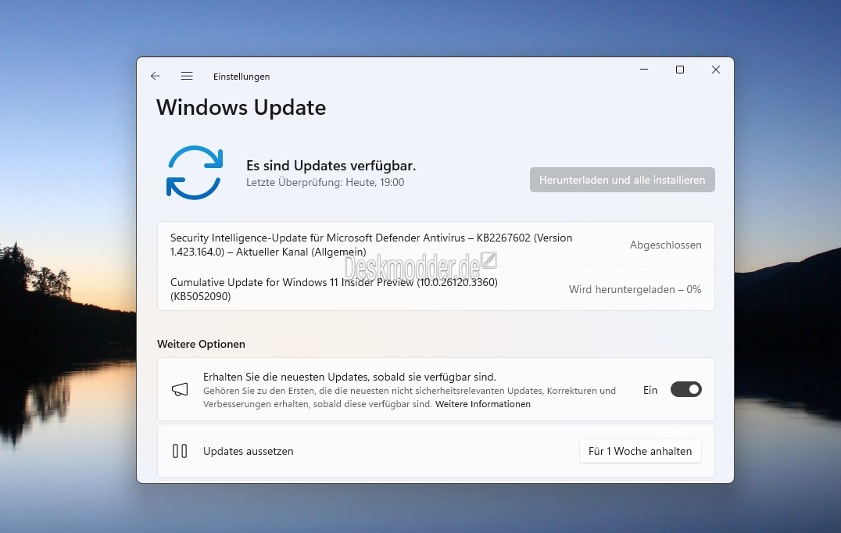Click the Weitere Optionen heading
Screen dimensions: 841x533
pyautogui.click(x=201, y=344)
